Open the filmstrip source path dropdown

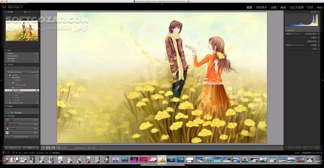pos(60,153)
